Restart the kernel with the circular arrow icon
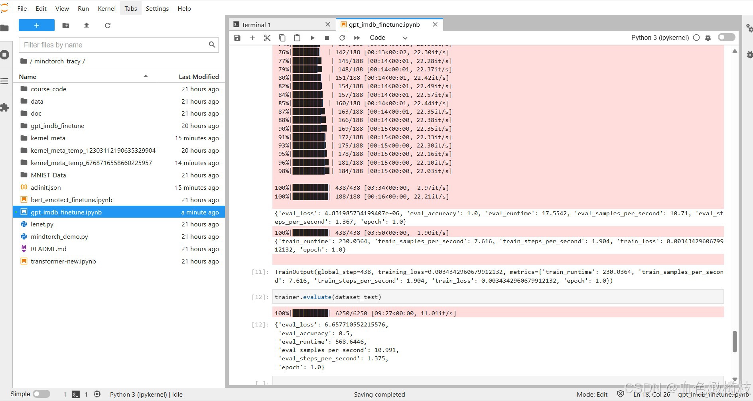Screen dimensions: 753x401 click(342, 38)
